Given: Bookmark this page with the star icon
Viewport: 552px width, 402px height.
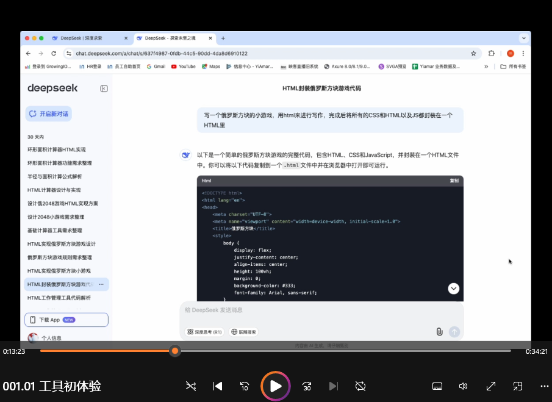Looking at the screenshot, I should [473, 54].
